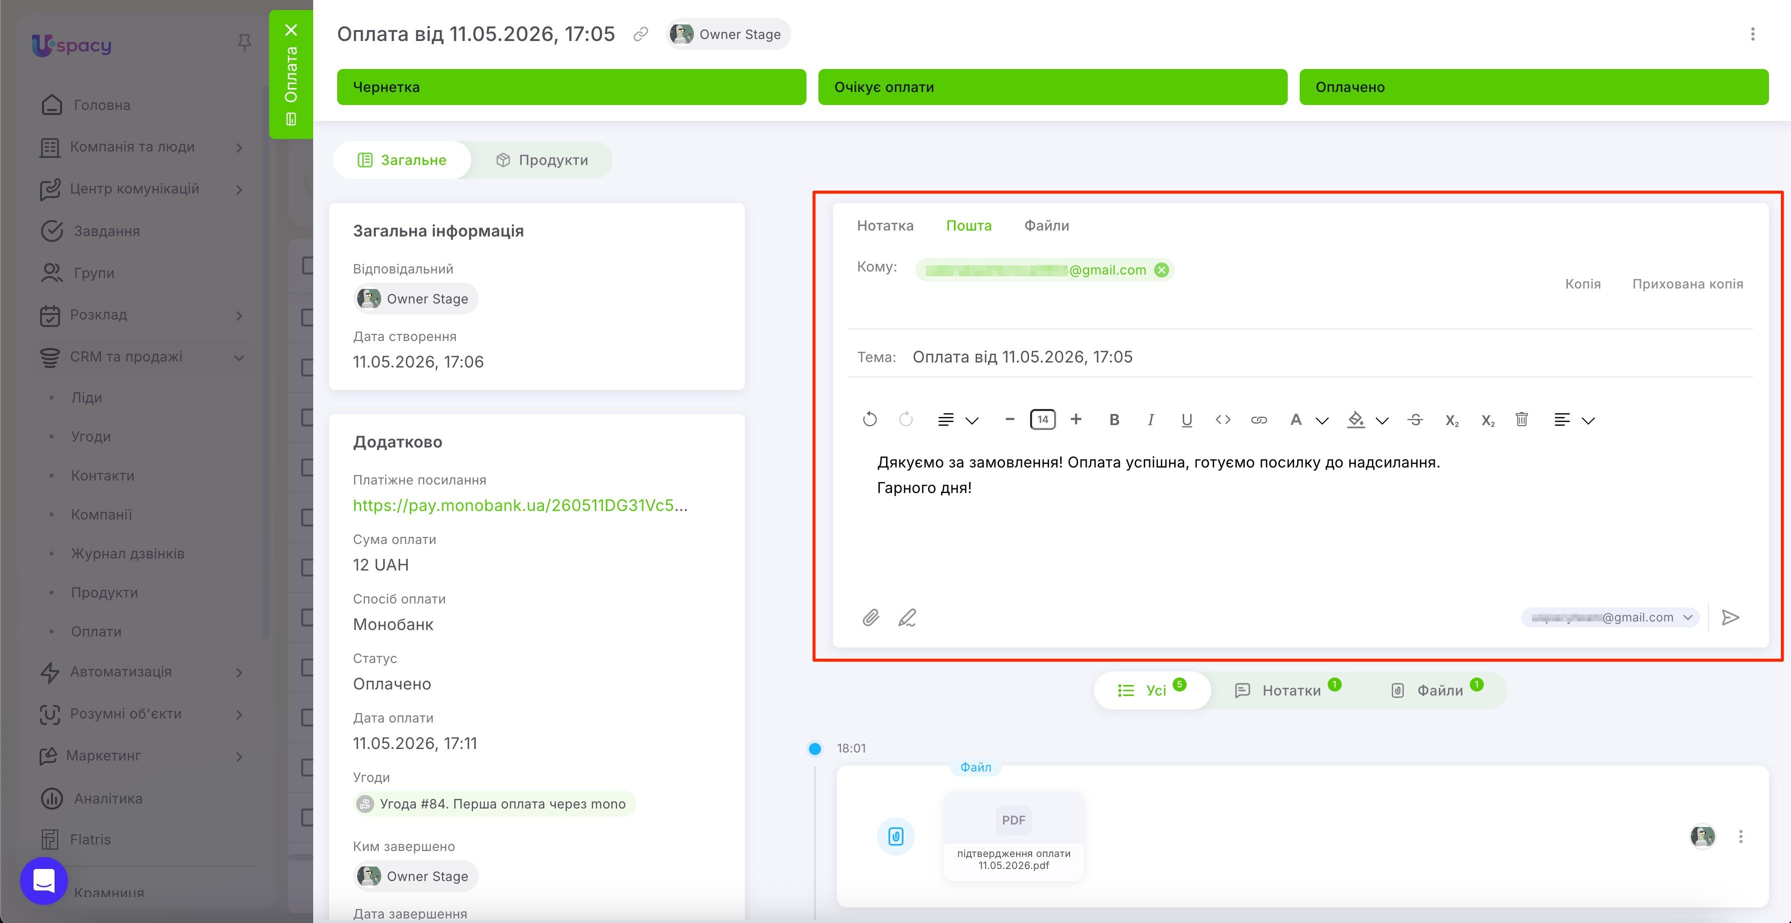1791x923 pixels.
Task: Pin the sidebar with pin icon
Action: click(244, 43)
